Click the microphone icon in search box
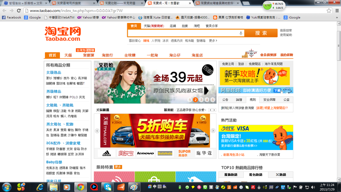 coord(241,33)
